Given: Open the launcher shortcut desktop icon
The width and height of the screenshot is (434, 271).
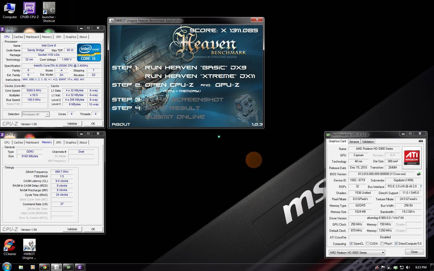Looking at the screenshot, I should point(49,12).
